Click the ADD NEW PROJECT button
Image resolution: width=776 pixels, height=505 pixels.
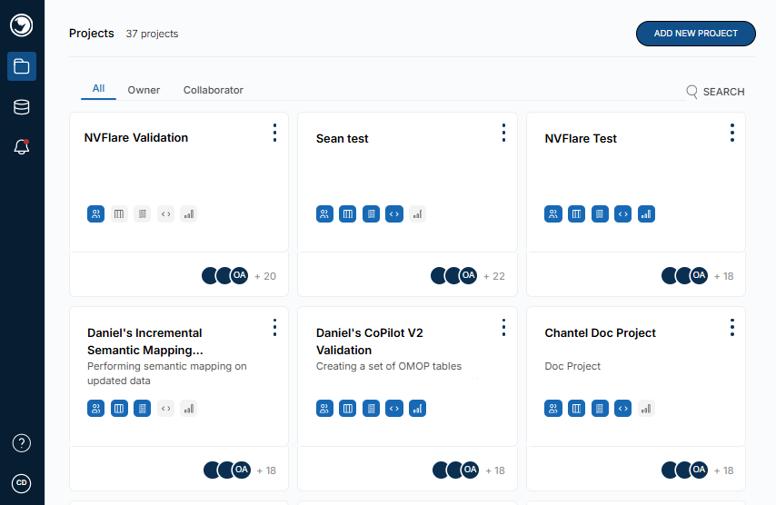click(x=696, y=34)
